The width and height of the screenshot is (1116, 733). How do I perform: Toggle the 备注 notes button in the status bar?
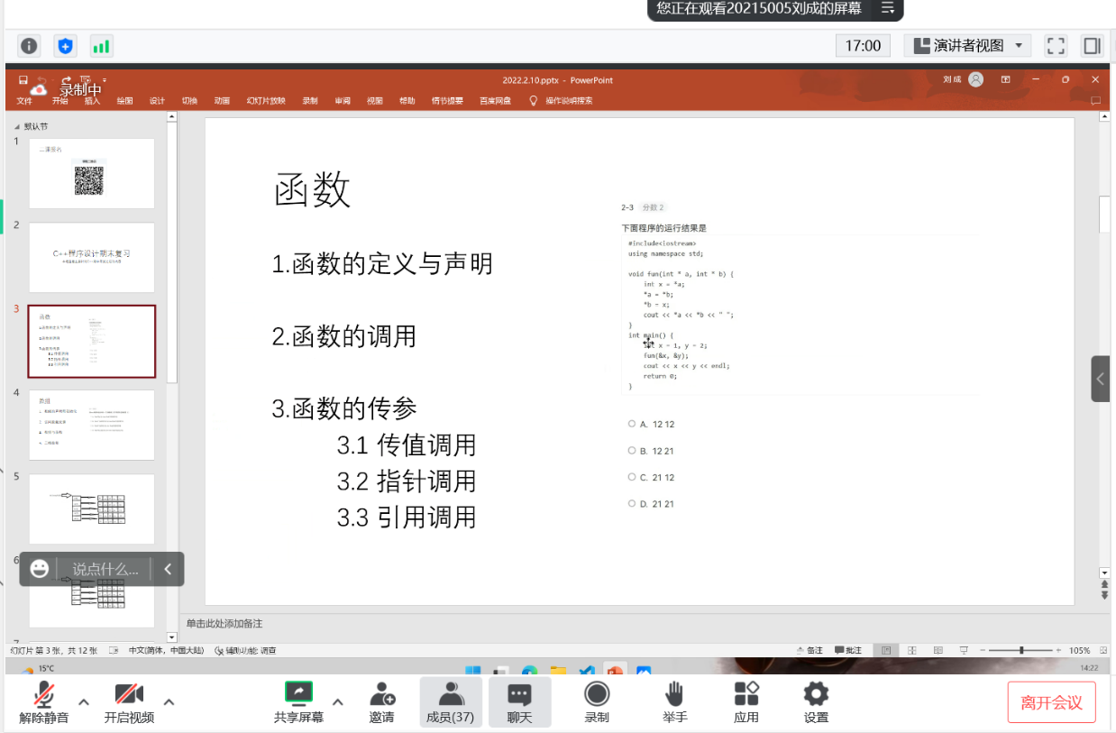click(810, 650)
